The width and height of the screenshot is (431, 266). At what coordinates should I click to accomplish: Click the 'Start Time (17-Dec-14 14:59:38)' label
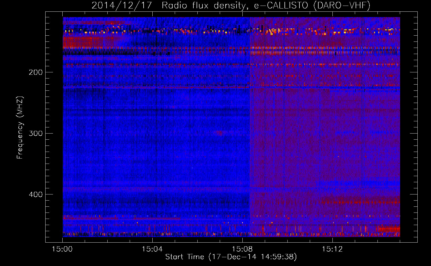tap(231, 257)
